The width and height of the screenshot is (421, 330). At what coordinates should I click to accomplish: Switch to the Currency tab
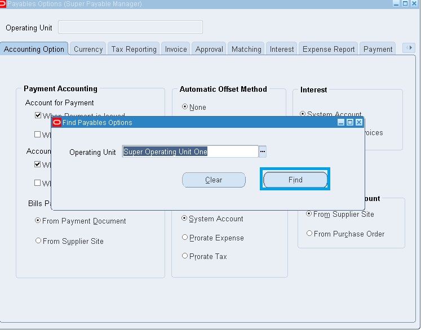tap(88, 49)
